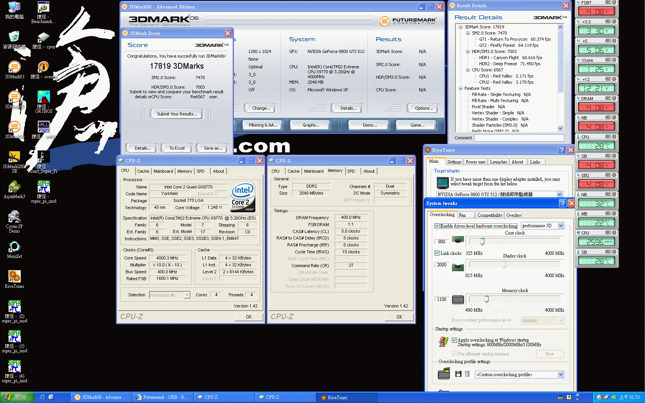Open the ORTHOS shortcut icon on desktop
645x403 pixels.
pos(43,102)
